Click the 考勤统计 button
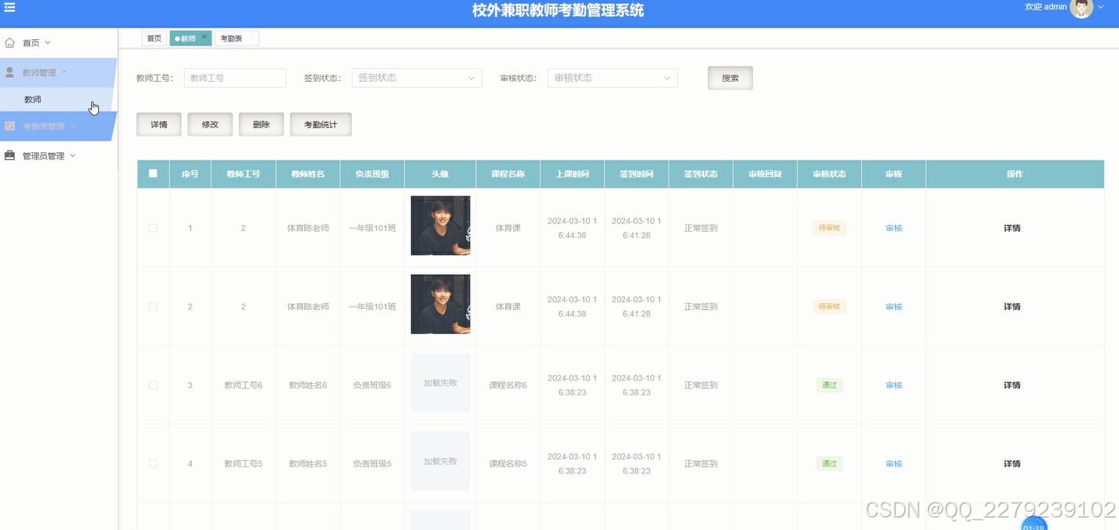 click(x=321, y=123)
